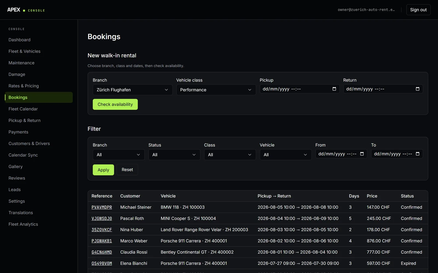
Task: Expand the filter Class dropdown
Action: (230, 155)
